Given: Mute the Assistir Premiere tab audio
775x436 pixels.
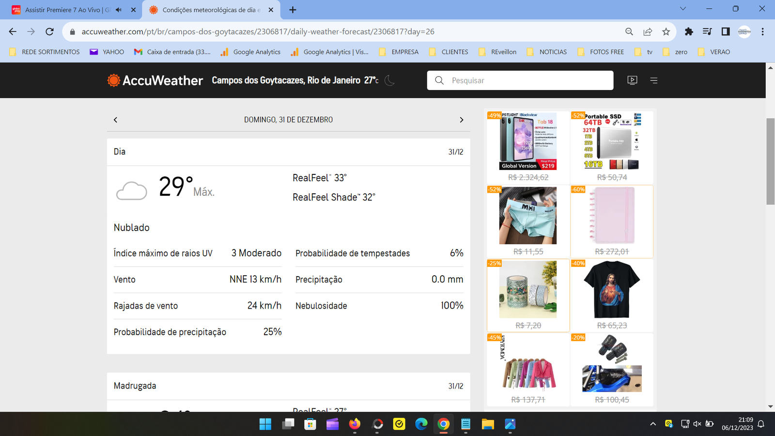Looking at the screenshot, I should 119,10.
